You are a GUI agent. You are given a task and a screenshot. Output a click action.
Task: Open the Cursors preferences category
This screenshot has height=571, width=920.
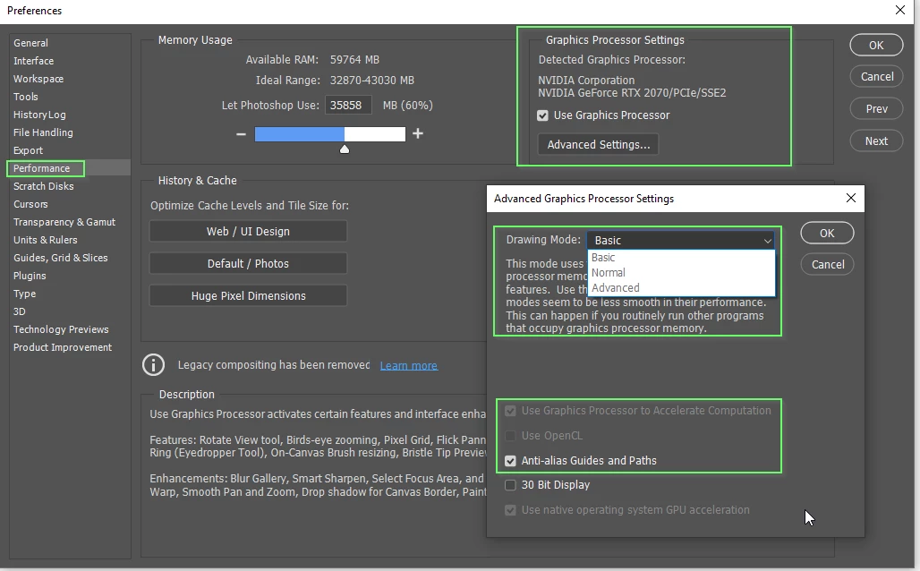(x=30, y=204)
